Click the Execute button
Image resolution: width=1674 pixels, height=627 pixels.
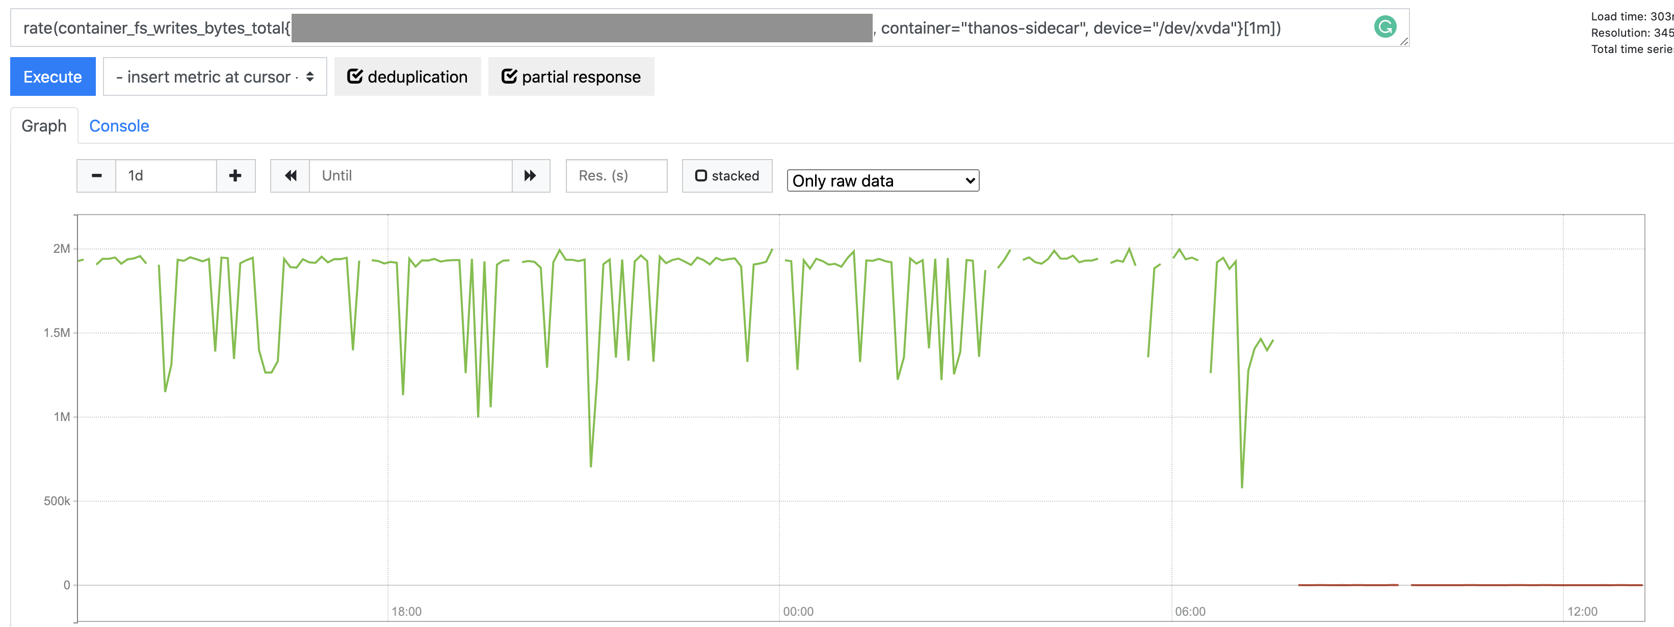pyautogui.click(x=53, y=76)
